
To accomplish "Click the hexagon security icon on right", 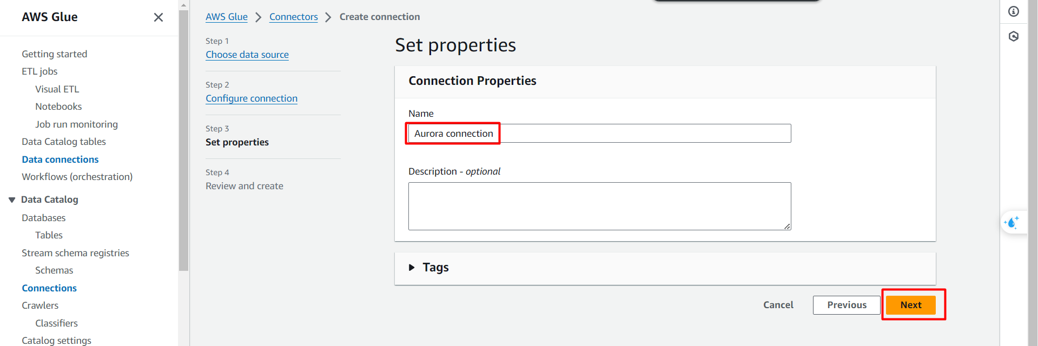I will pos(1014,36).
